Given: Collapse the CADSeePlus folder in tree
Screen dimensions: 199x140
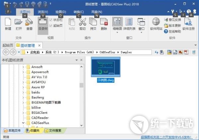Looking at the screenshot, I should coord(24,123).
